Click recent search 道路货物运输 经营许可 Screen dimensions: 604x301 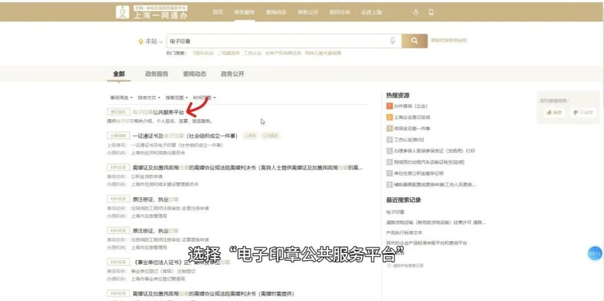click(x=436, y=222)
